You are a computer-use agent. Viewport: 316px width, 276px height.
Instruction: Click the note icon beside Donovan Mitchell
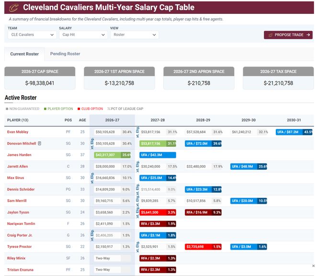point(39,144)
